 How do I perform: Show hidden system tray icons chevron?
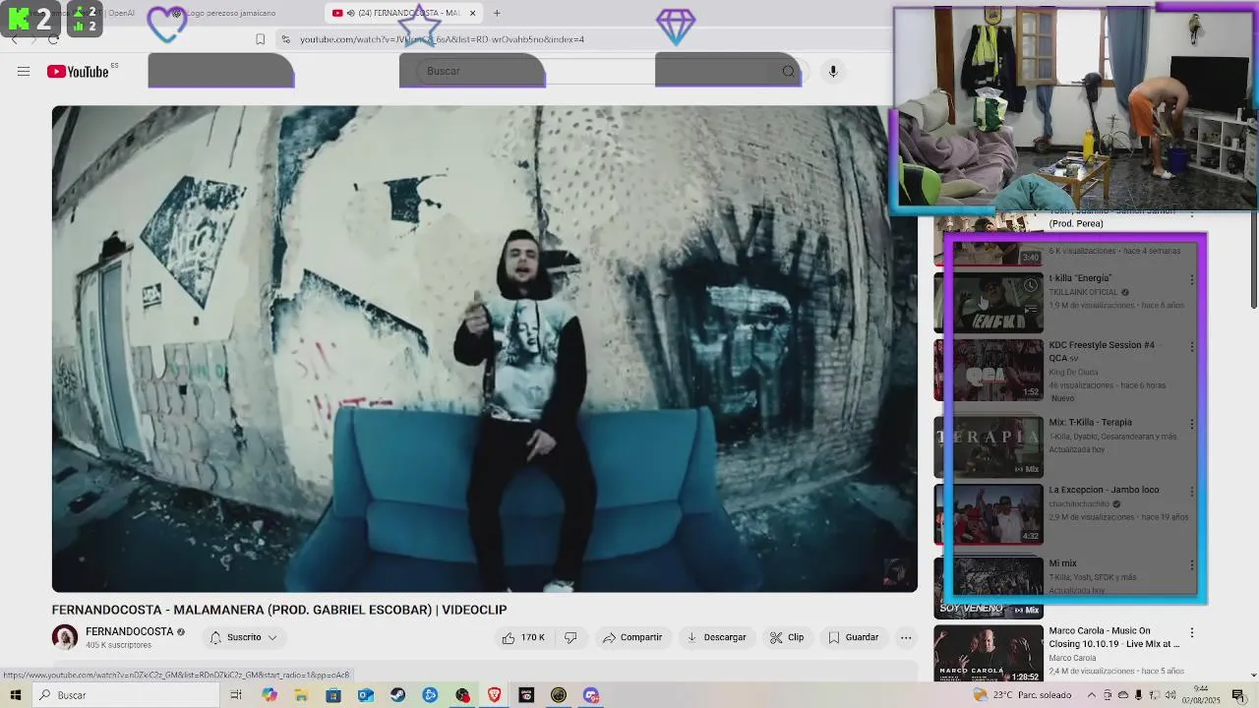[1091, 695]
